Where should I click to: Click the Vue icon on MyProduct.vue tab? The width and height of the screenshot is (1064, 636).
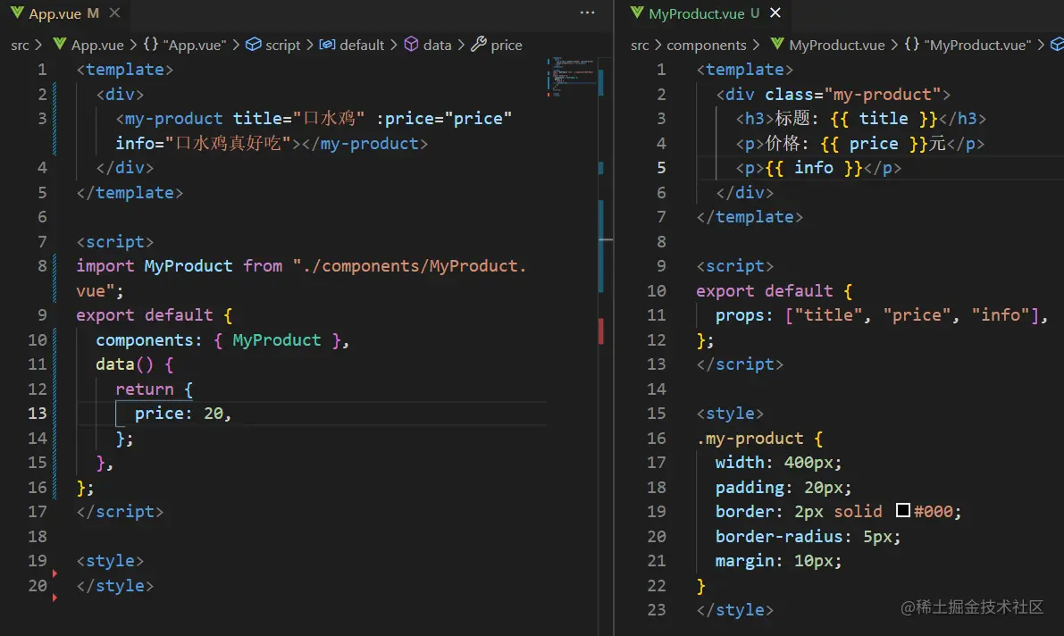(x=636, y=13)
